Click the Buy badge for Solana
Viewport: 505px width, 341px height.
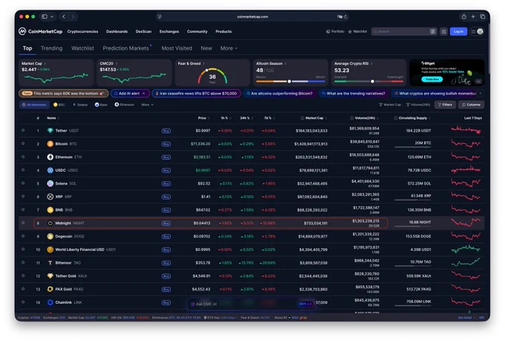coord(166,184)
